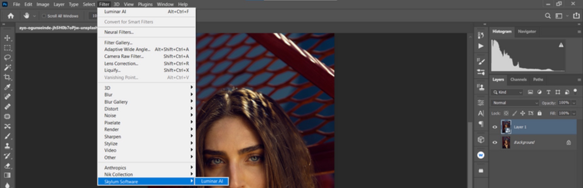Open the Kind filter dropdown
Screen dimensions: 583x188
coord(507,92)
